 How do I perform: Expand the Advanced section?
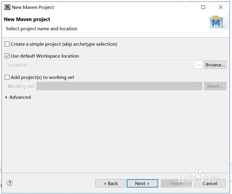7,97
